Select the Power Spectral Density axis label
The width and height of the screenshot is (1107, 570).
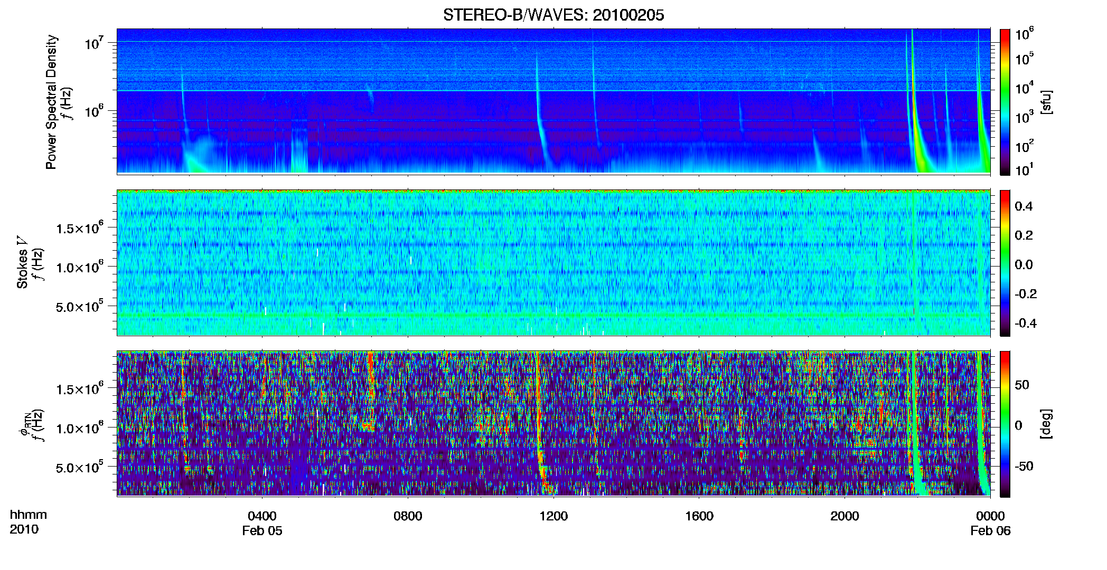51,102
